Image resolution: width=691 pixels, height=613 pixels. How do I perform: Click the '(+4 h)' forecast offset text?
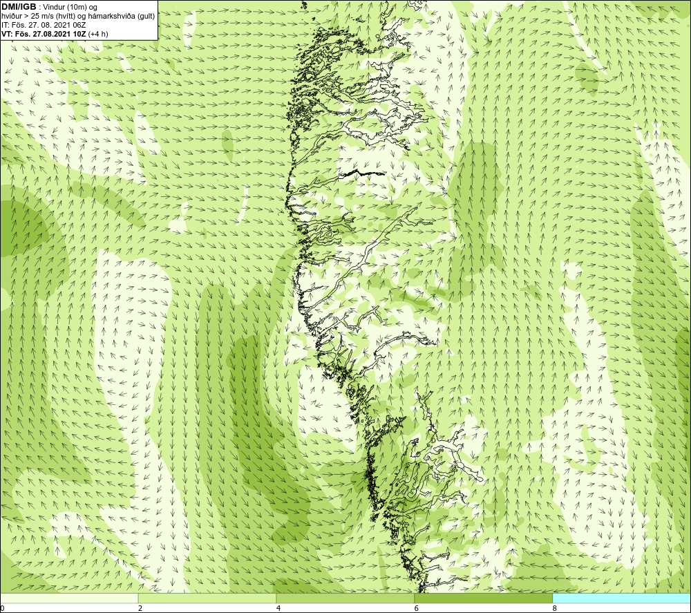pyautogui.click(x=98, y=34)
